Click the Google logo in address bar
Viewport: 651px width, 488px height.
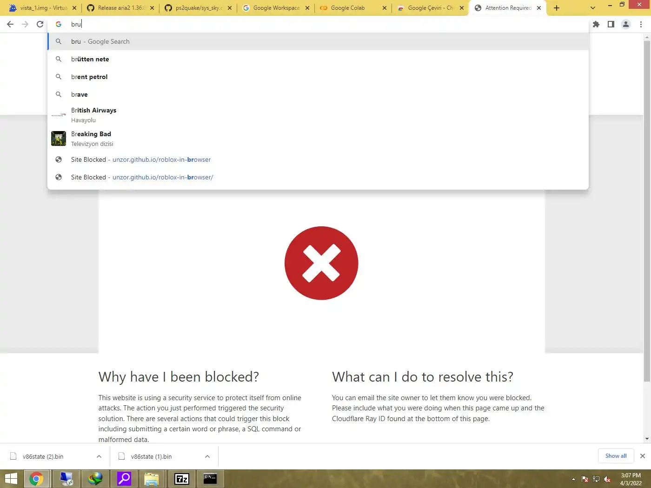tap(59, 24)
